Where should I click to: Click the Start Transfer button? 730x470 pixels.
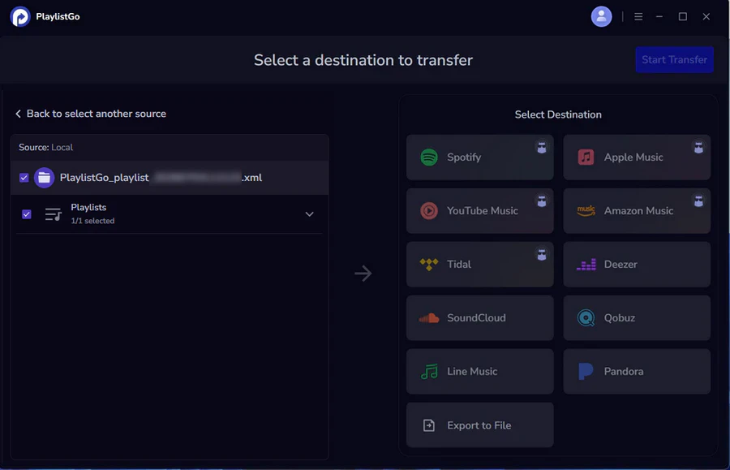[674, 59]
